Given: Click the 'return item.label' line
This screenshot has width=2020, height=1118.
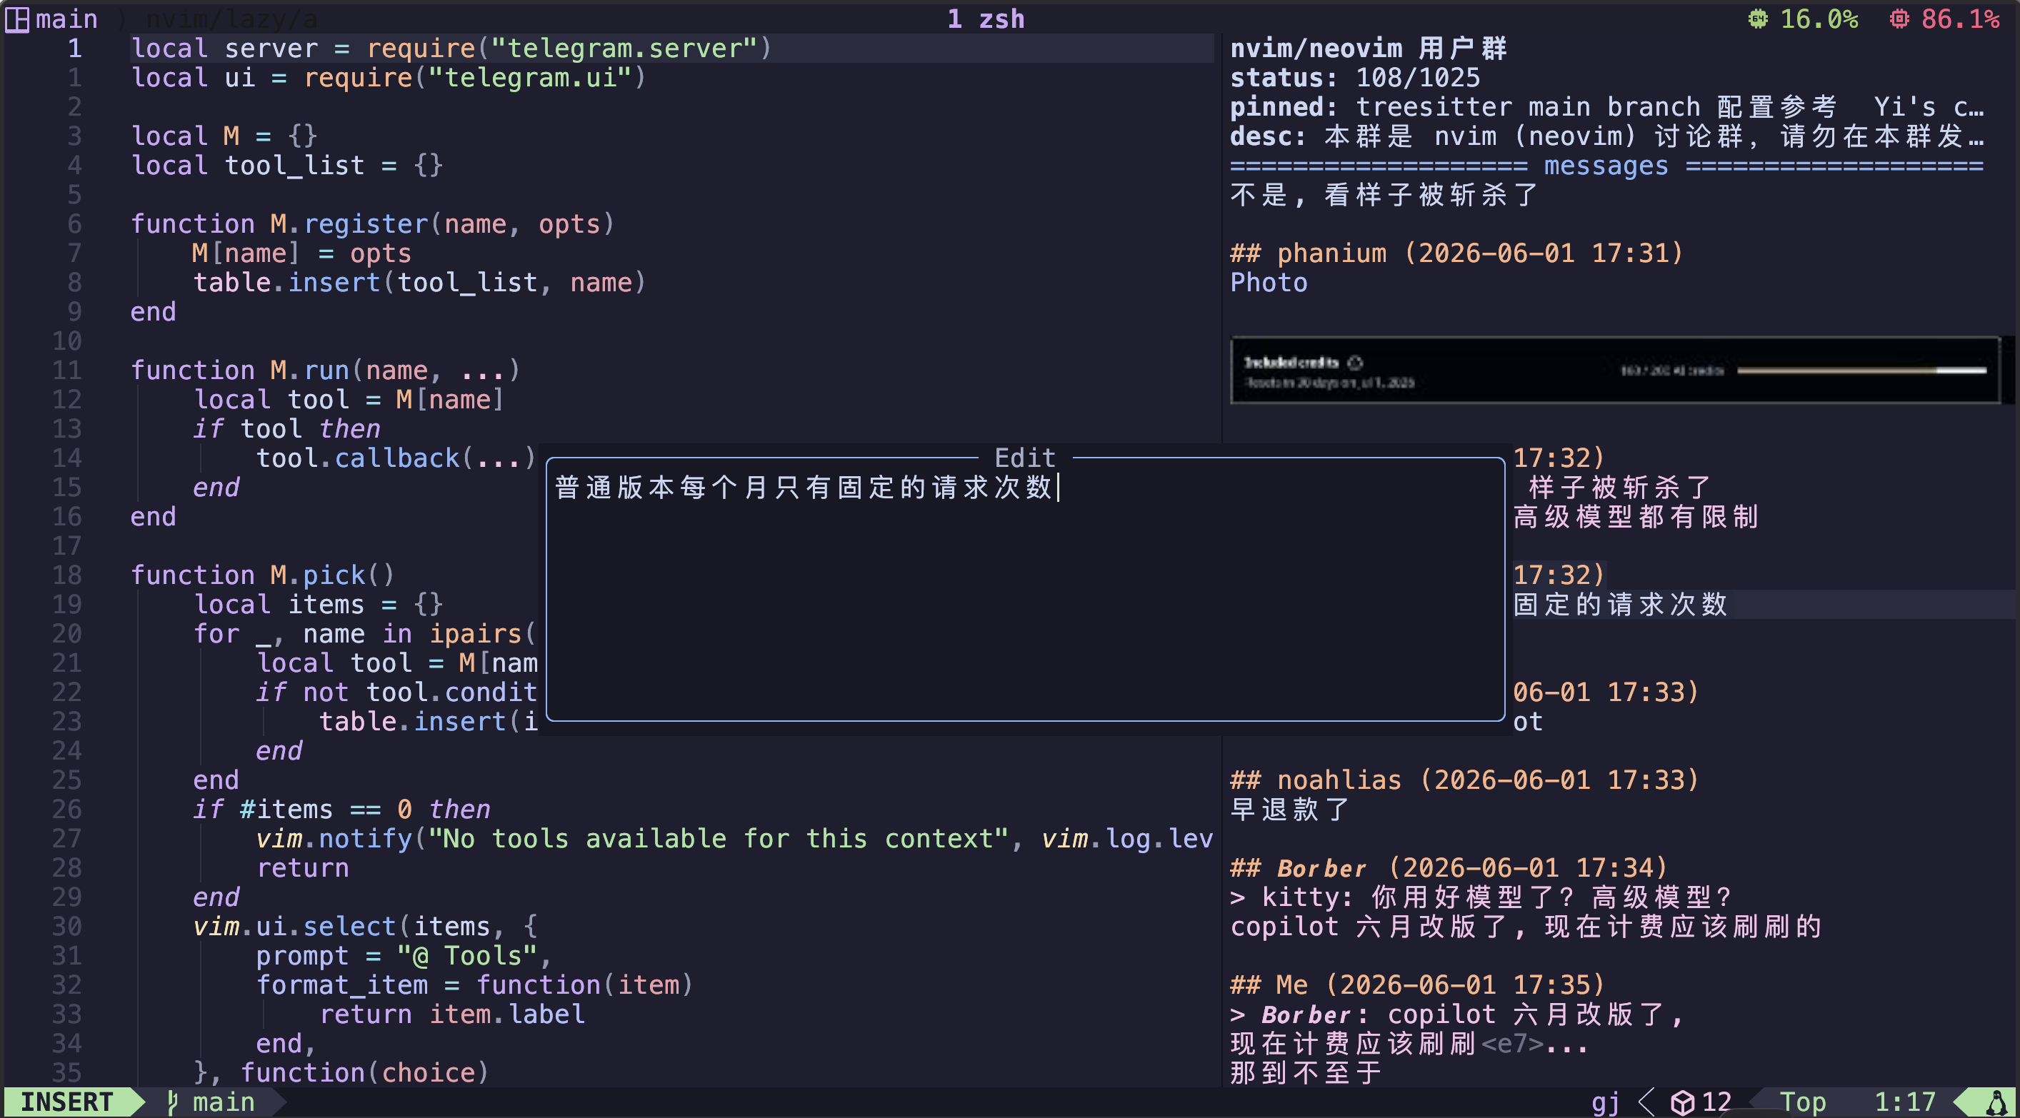Looking at the screenshot, I should [x=451, y=1014].
